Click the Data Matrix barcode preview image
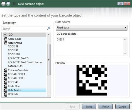132x110 pixels. 92,80
